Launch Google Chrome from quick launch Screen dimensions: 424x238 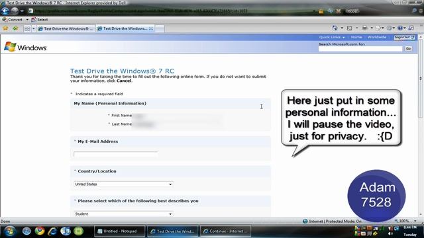(x=40, y=231)
